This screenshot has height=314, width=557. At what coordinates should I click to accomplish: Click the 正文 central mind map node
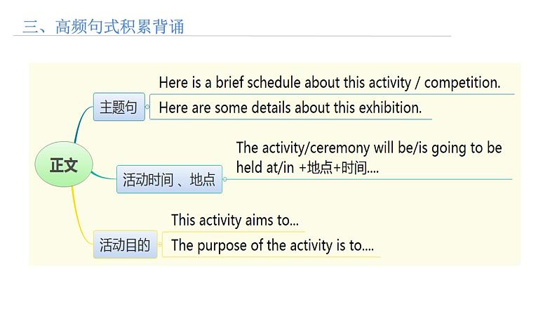[x=64, y=164]
